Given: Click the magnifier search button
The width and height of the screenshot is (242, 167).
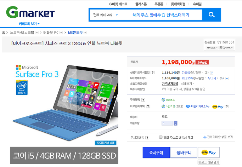Looking at the screenshot, I should click(x=212, y=15).
